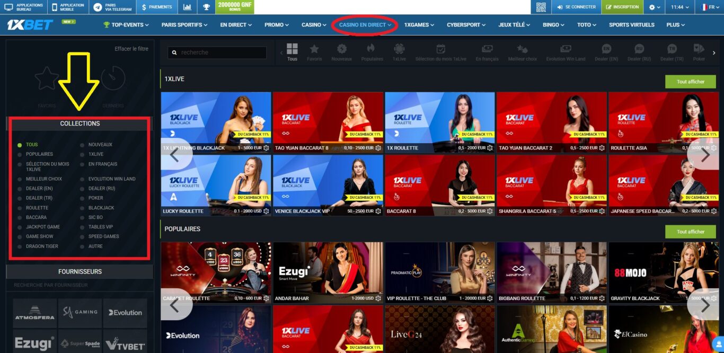
Task: Select the Blackjack collection filter
Action: (101, 208)
